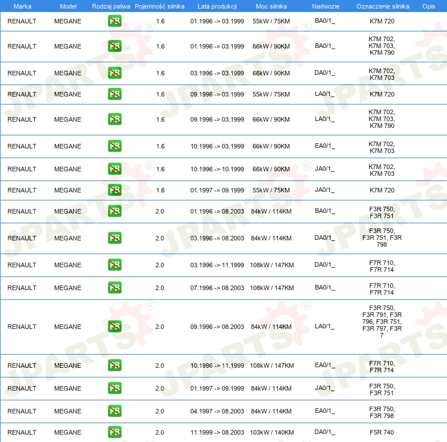Screen dimensions: 447x442
Task: Select engine code F5R 740
Action: [x=382, y=432]
